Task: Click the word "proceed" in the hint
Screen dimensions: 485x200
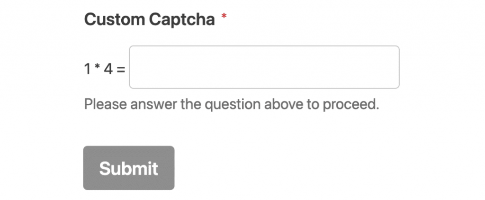Action: (x=351, y=104)
